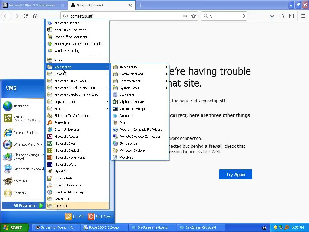Select the Accessories menu entry
This screenshot has height=232, width=309.
coord(77,67)
